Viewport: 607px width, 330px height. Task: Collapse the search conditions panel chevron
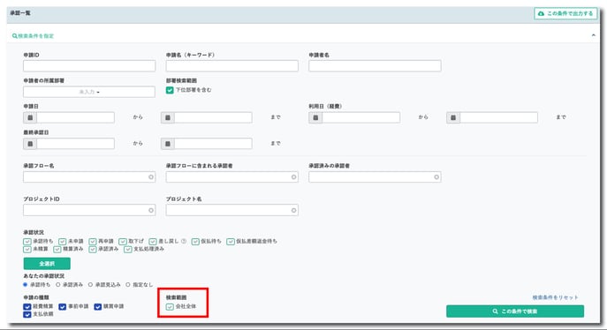pos(594,35)
